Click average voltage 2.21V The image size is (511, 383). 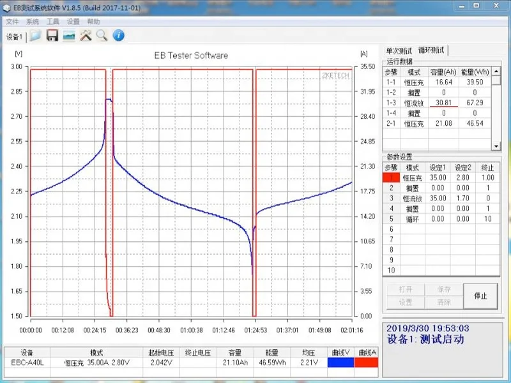[309, 363]
